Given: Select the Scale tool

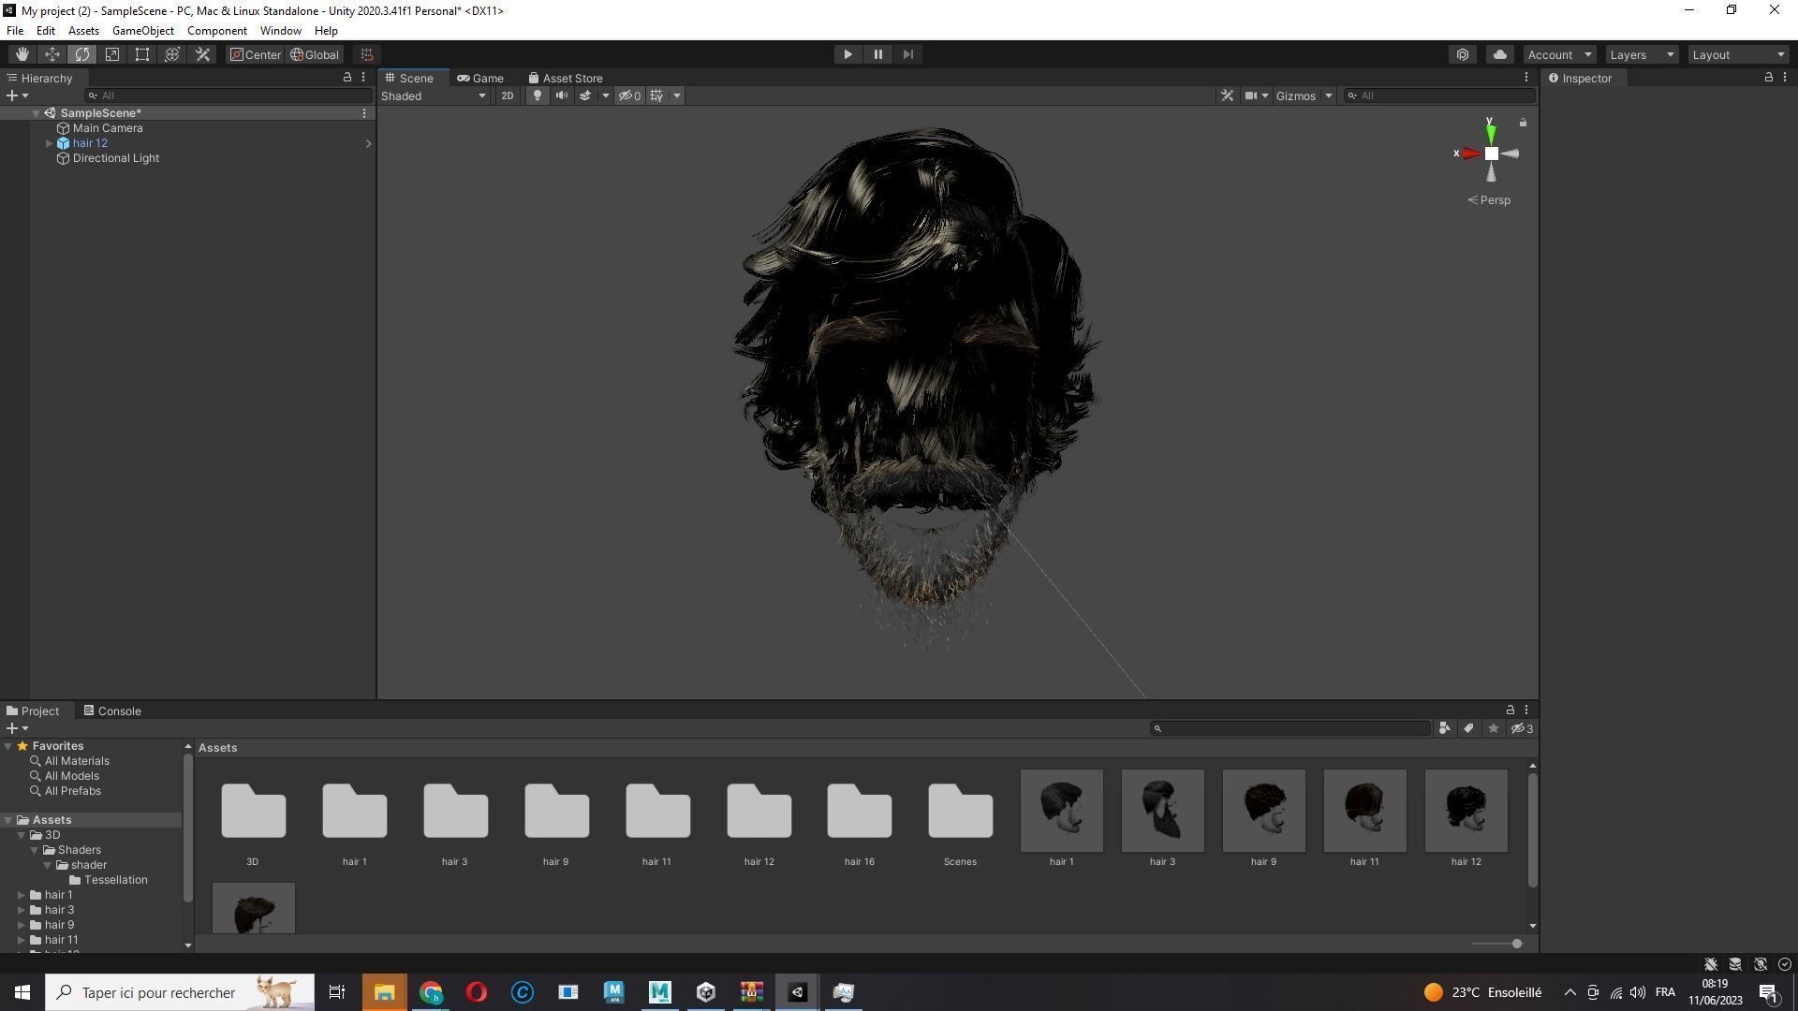Looking at the screenshot, I should click(x=112, y=54).
